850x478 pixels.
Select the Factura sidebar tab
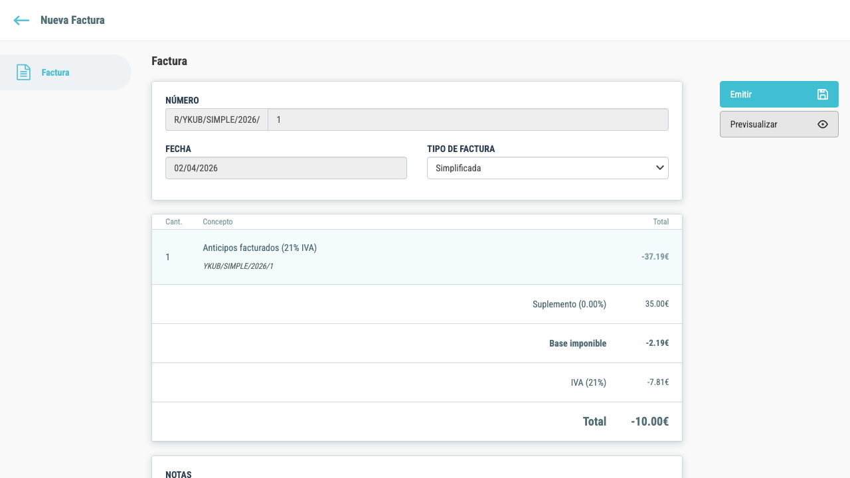[66, 72]
